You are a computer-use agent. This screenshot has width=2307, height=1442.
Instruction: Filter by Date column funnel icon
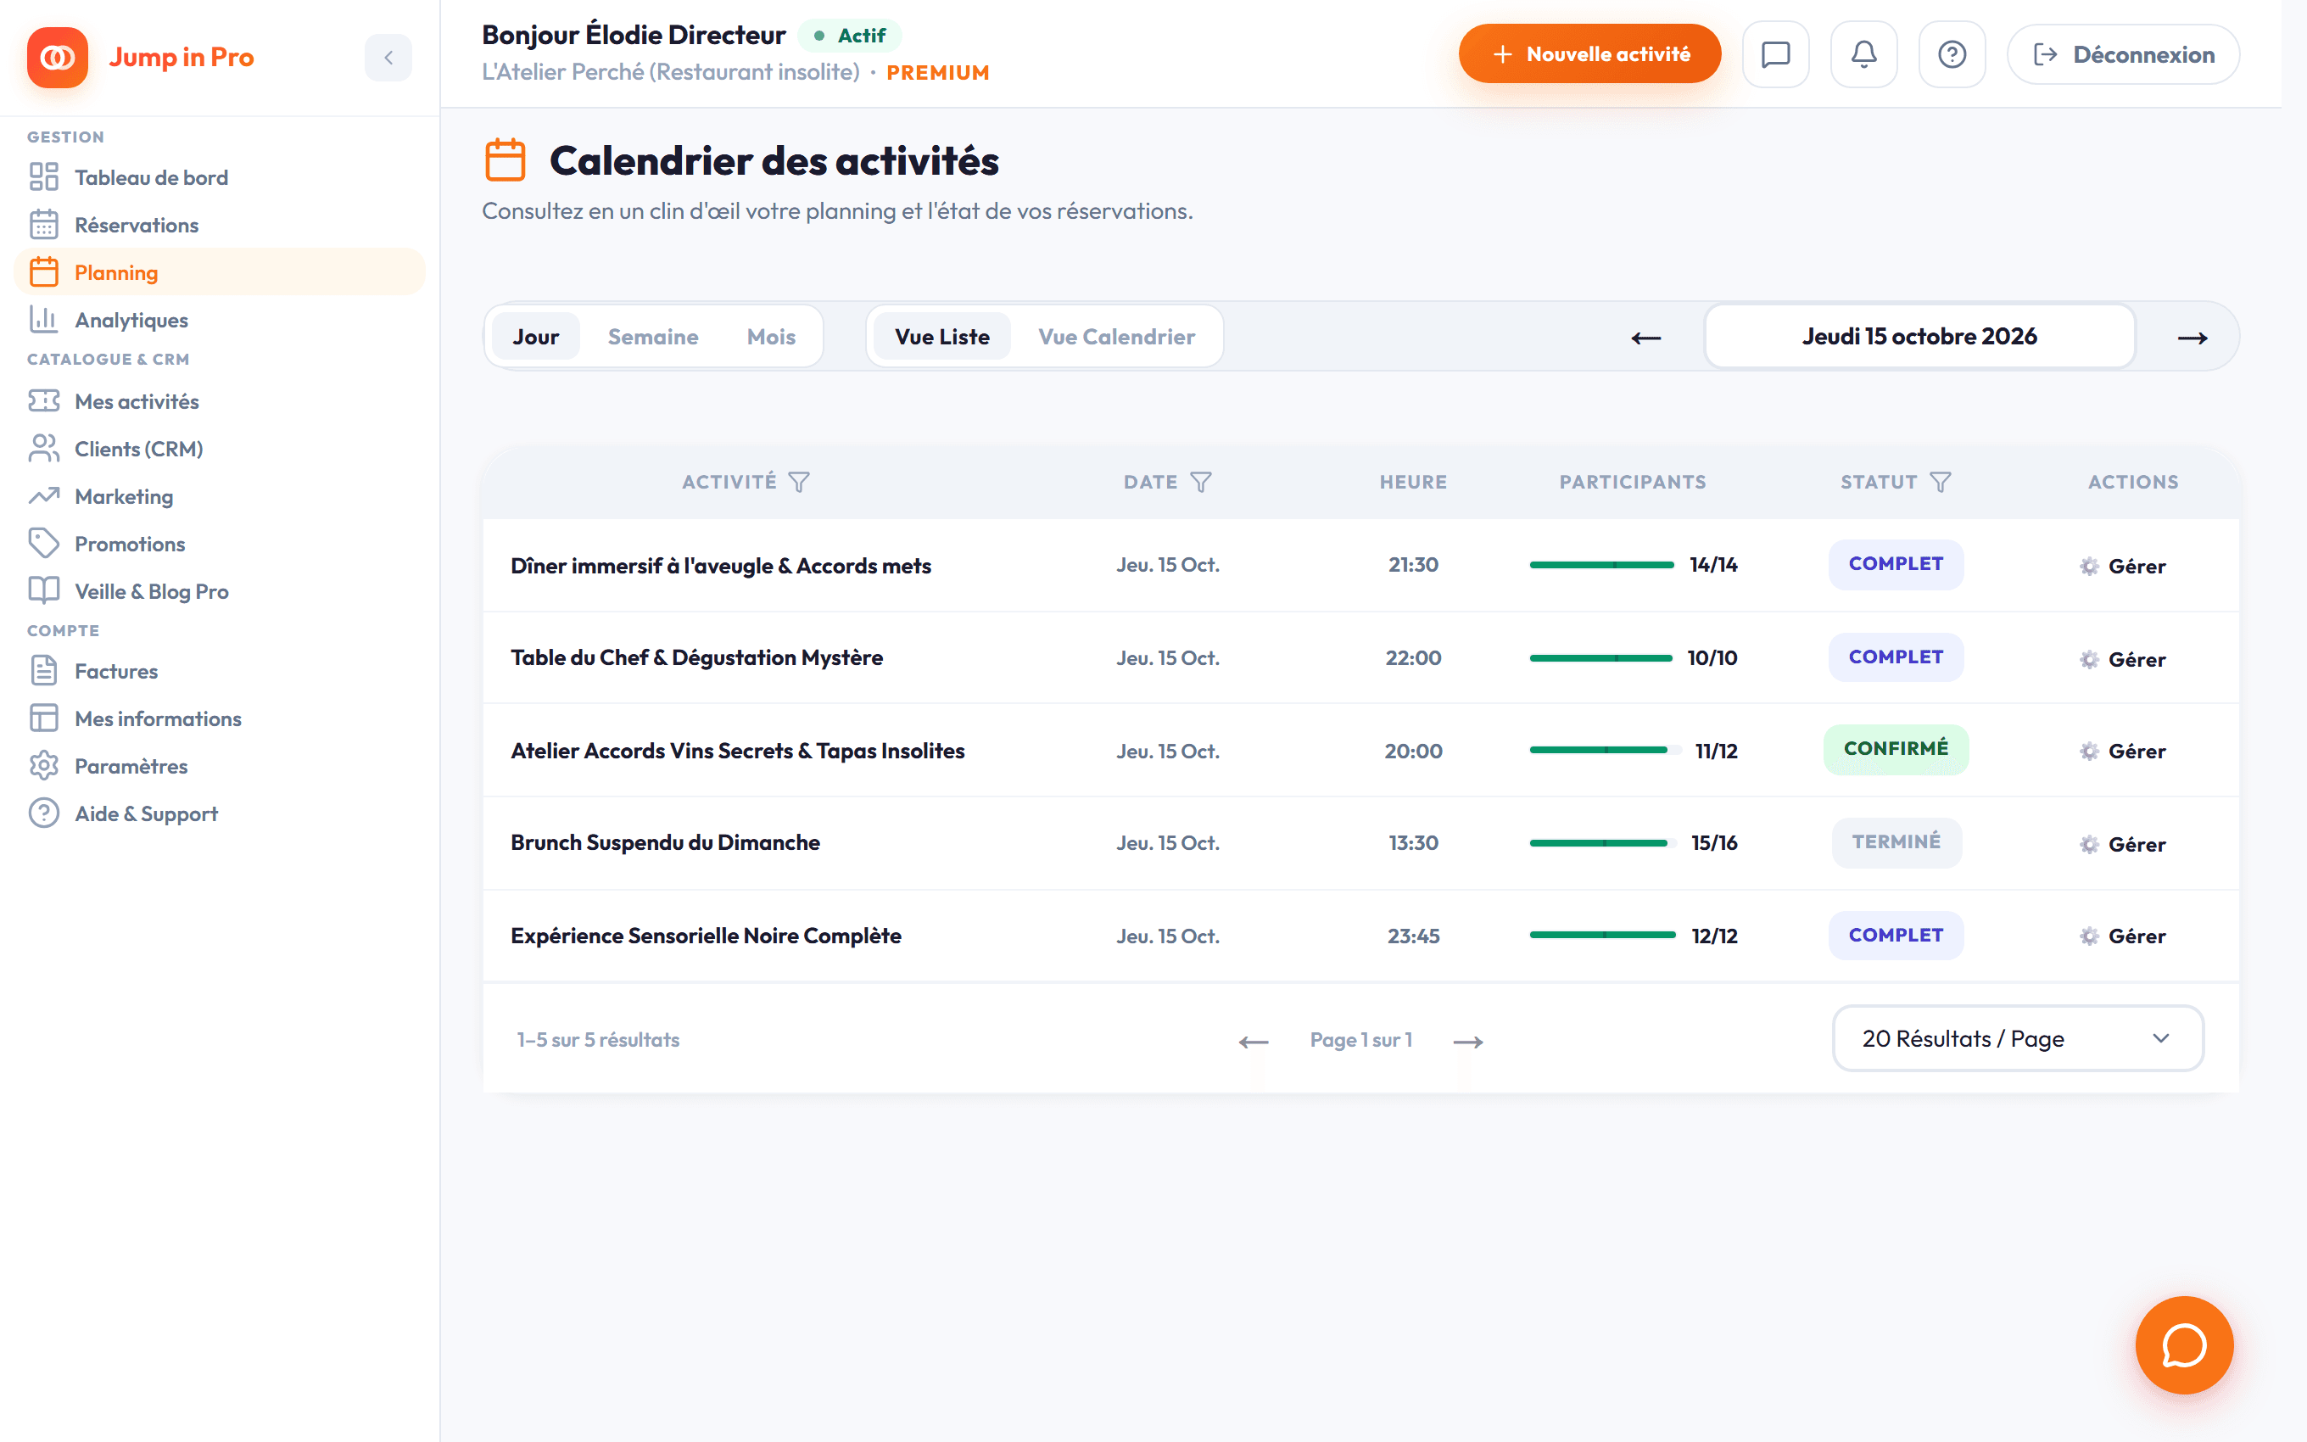[x=1201, y=482]
